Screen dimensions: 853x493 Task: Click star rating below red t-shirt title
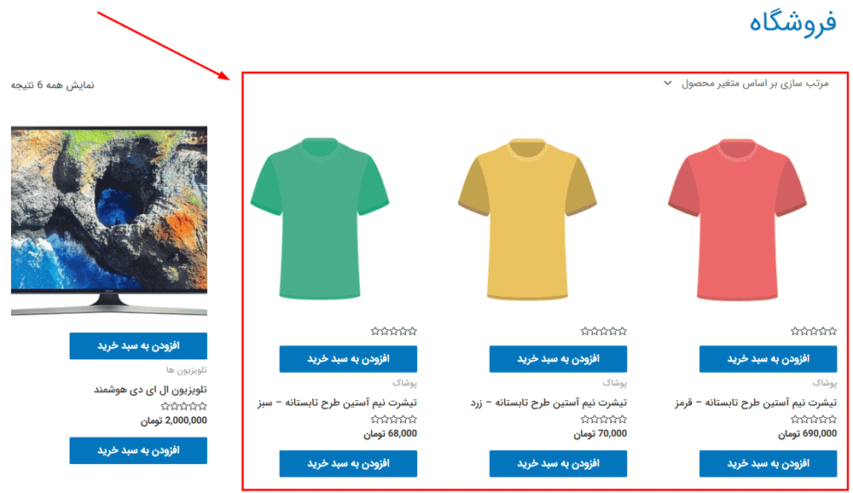813,419
